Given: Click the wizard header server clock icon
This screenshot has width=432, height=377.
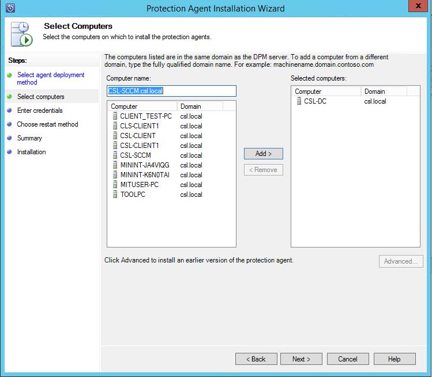Looking at the screenshot, I should click(21, 34).
